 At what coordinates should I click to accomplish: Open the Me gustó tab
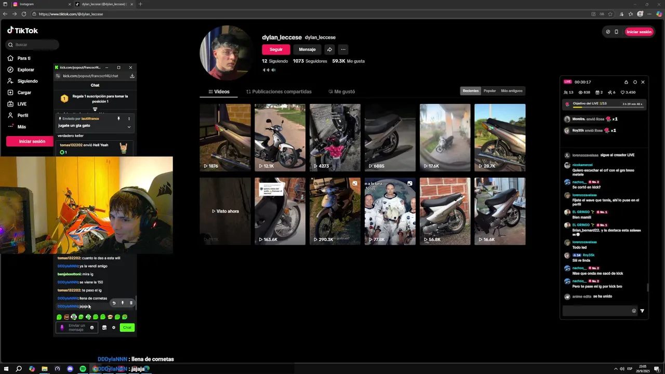(341, 91)
